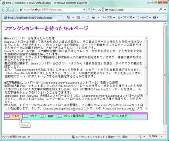Click the red Stop loading icon
Screen dimensions: 169x141
(x=100, y=10)
